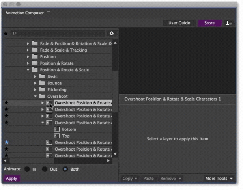The height and width of the screenshot is (190, 243).
Task: Click the Apply button
Action: [11, 179]
